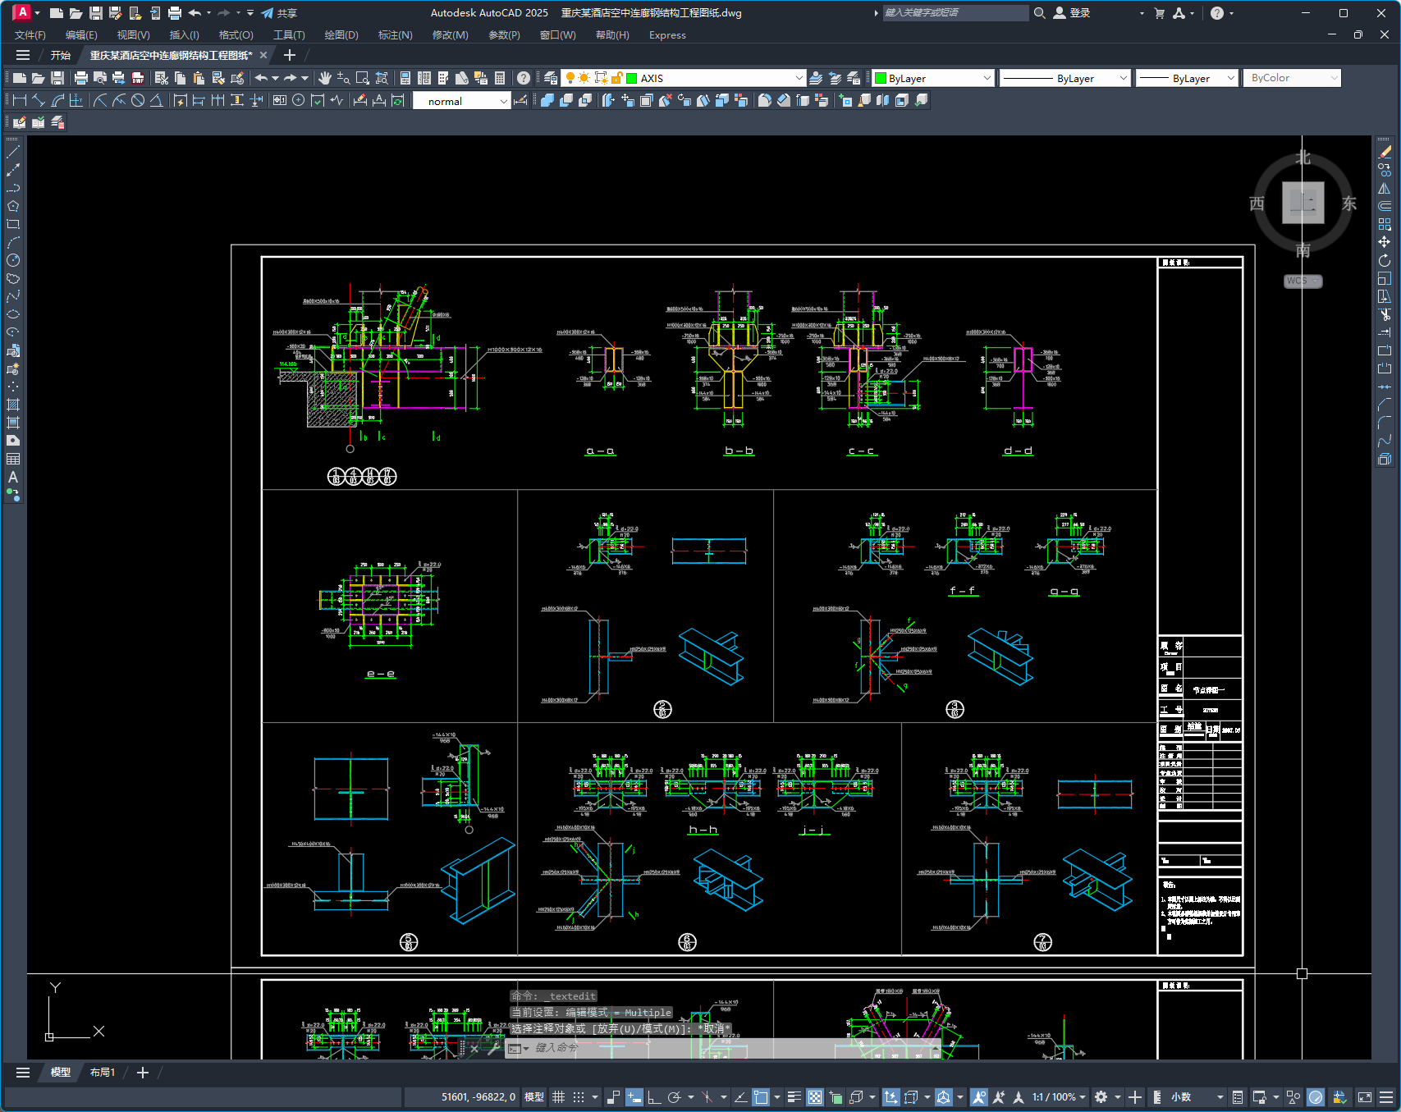Select the Hatch draw tool
This screenshot has width=1401, height=1112.
pyautogui.click(x=13, y=405)
